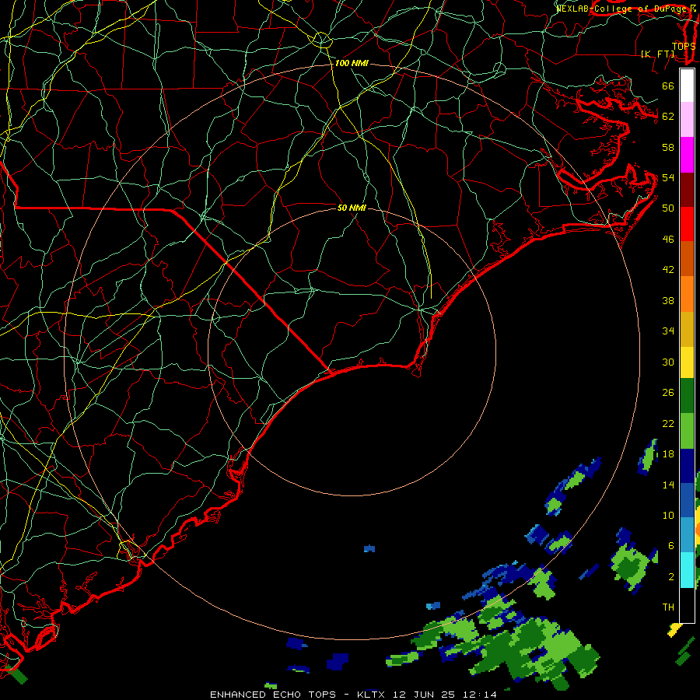Viewport: 700px width, 700px height.
Task: Click the '100 NMI' range ring label
Action: (352, 64)
